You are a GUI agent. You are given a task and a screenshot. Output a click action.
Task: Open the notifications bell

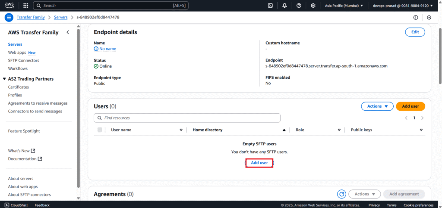(284, 5)
